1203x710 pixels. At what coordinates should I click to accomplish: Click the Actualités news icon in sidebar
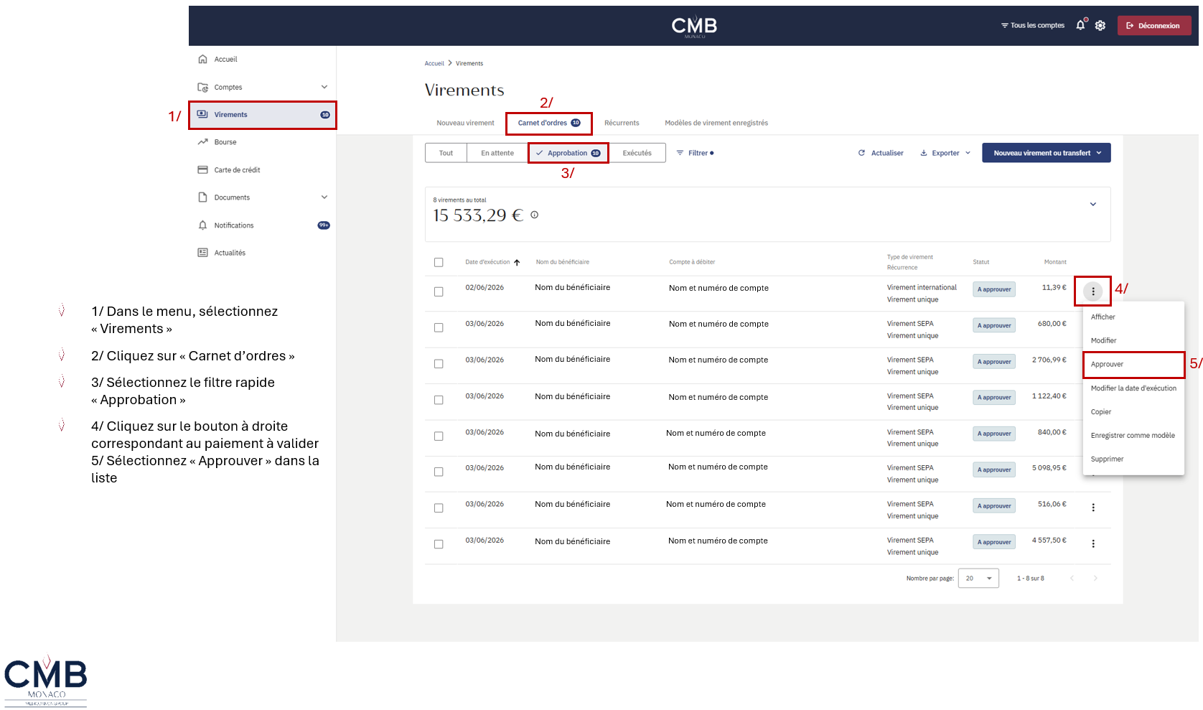click(x=202, y=253)
